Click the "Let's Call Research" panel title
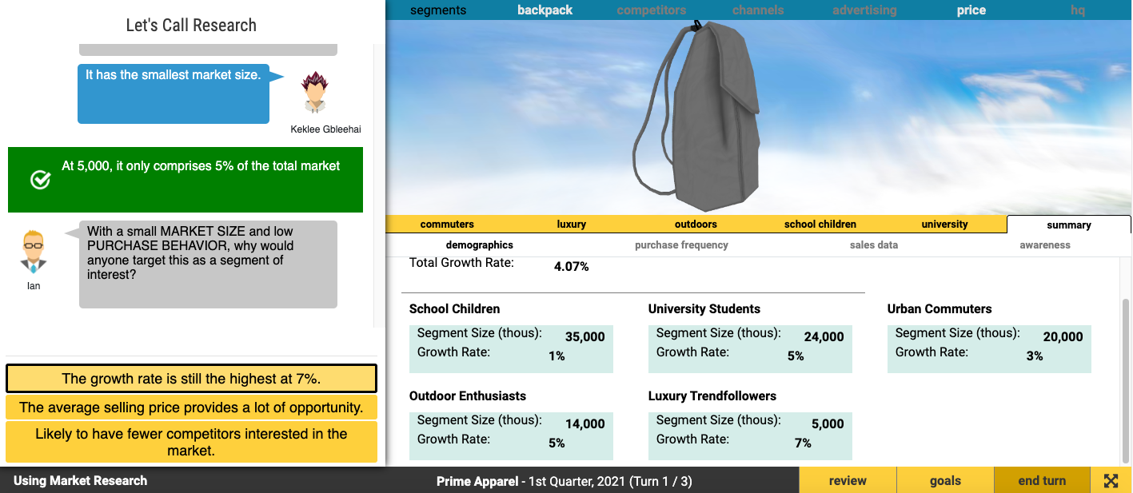The image size is (1133, 493). click(x=191, y=25)
